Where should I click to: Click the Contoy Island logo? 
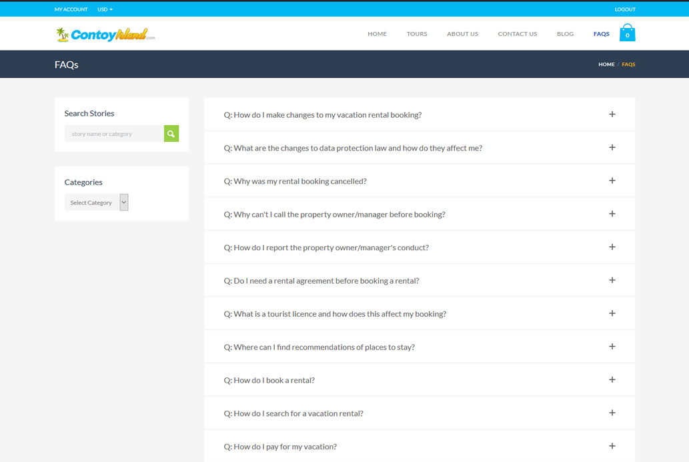[106, 35]
